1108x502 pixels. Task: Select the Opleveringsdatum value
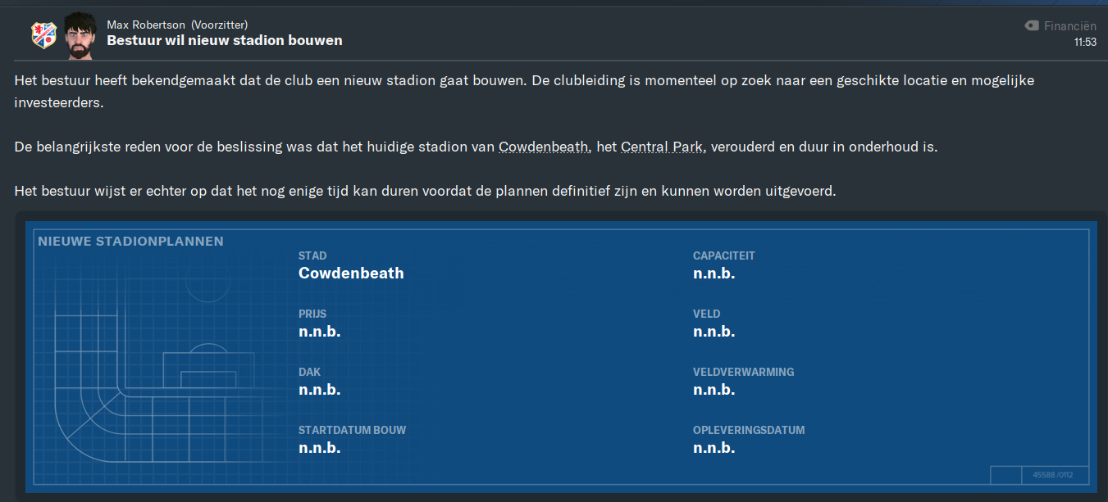point(714,448)
